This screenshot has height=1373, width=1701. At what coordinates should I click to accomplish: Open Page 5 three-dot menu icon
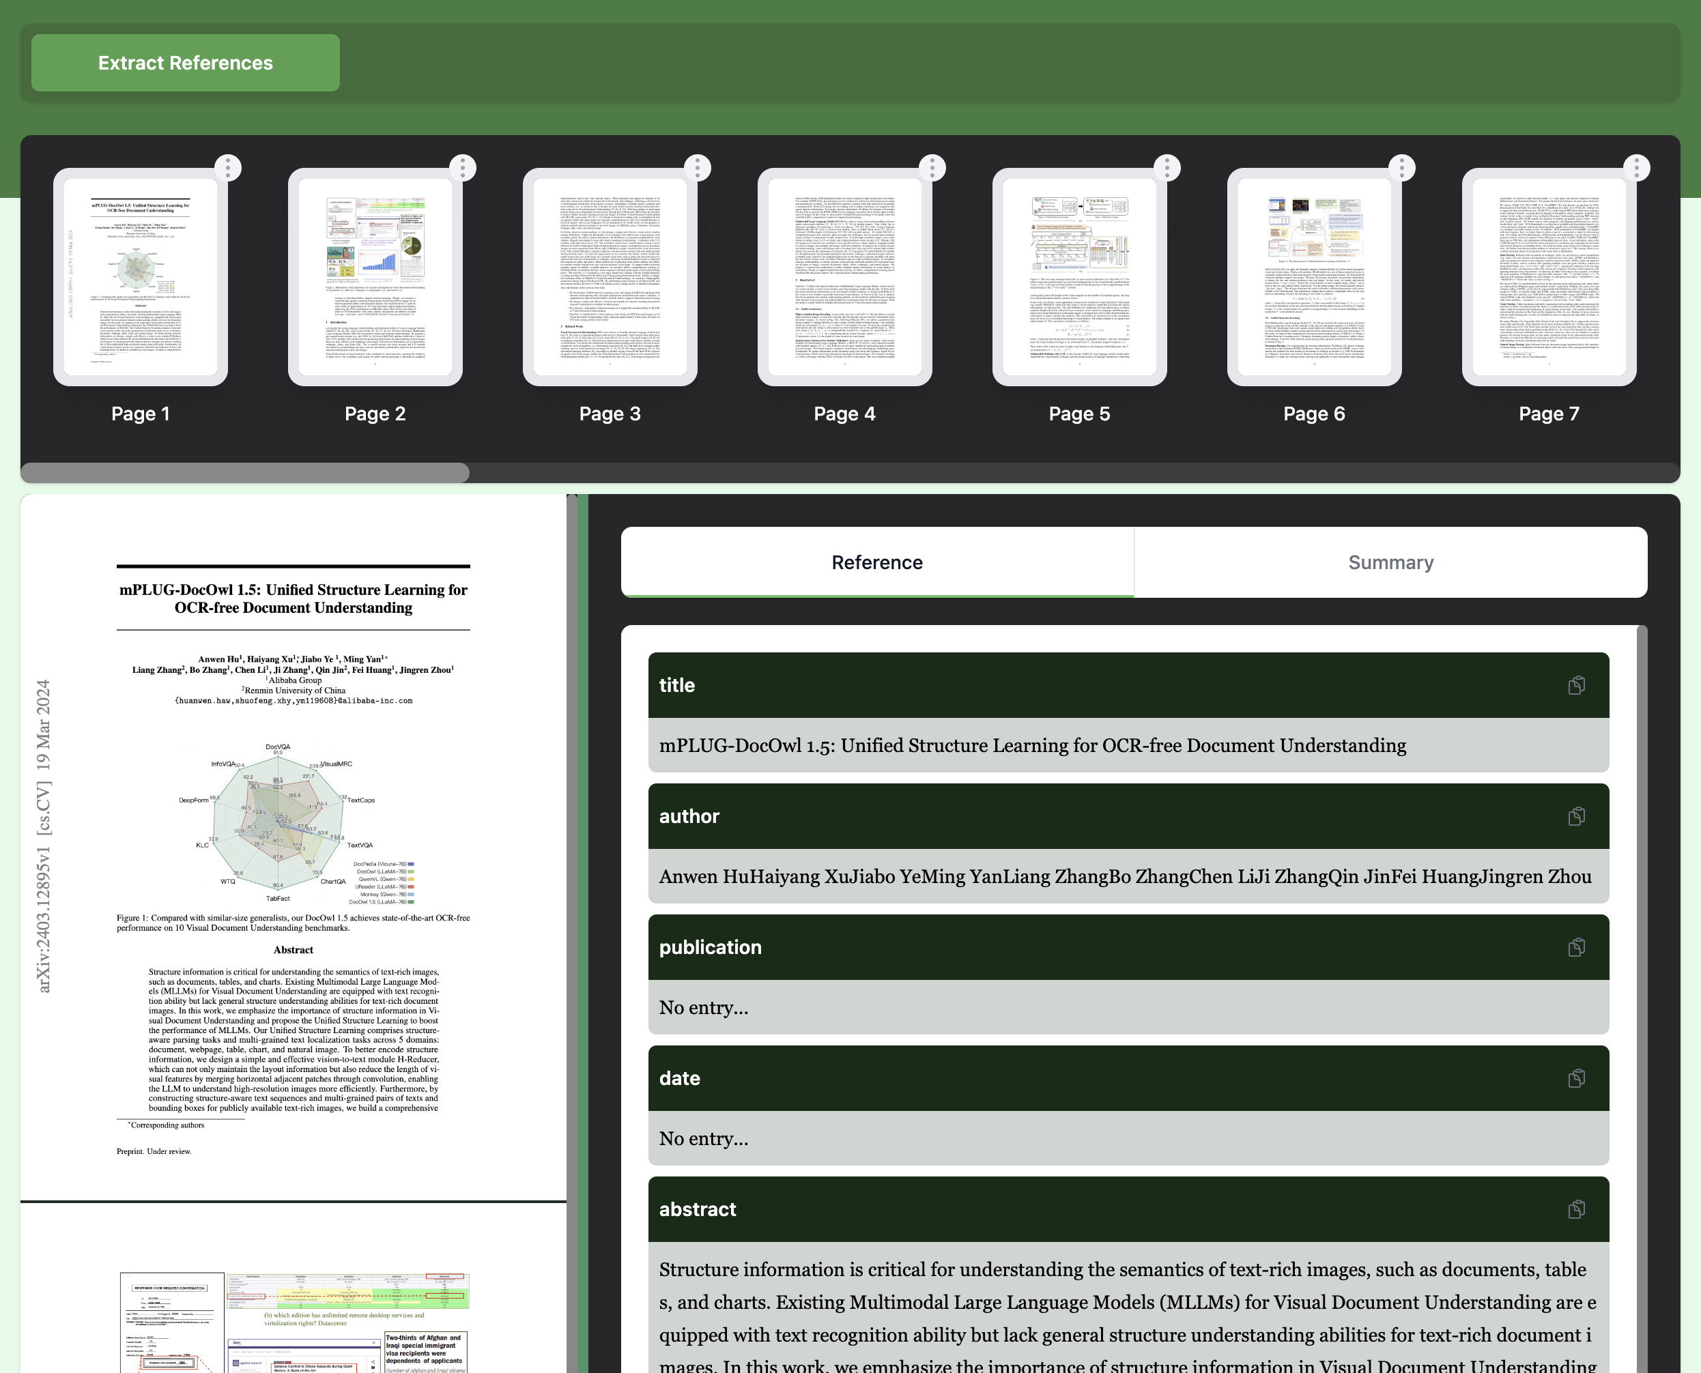point(1167,167)
